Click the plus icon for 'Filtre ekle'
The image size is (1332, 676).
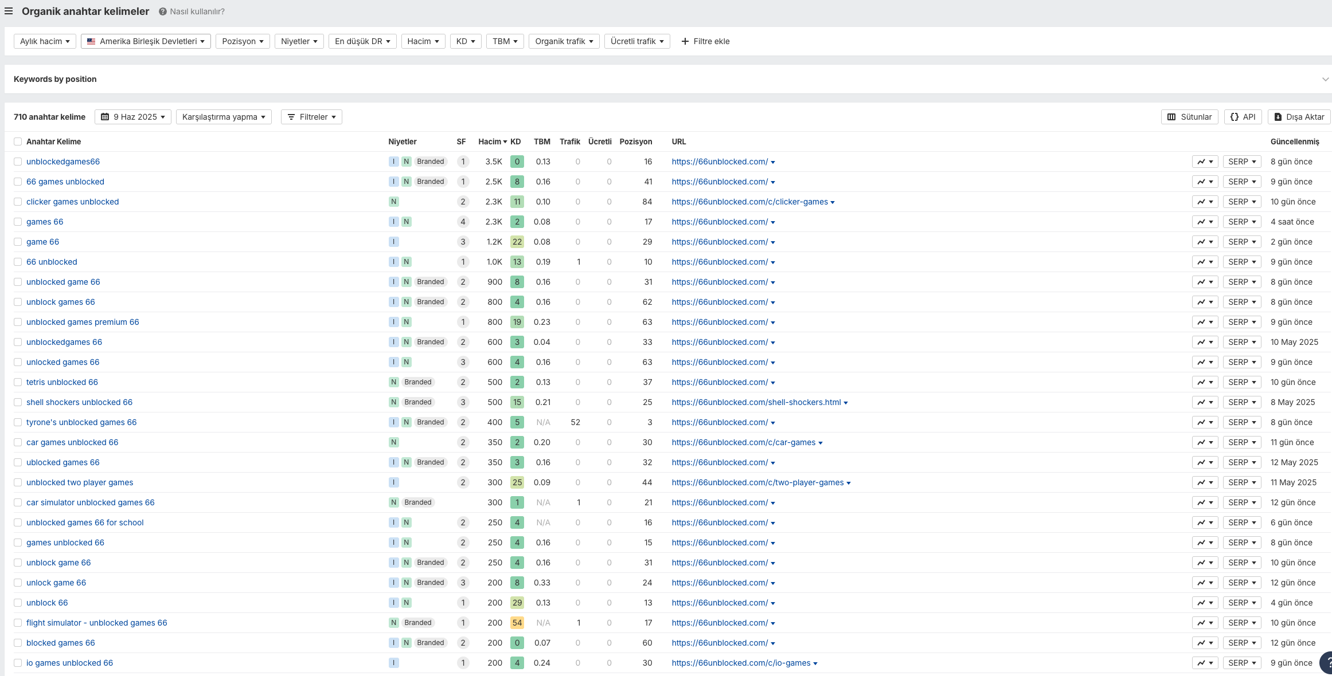point(685,41)
